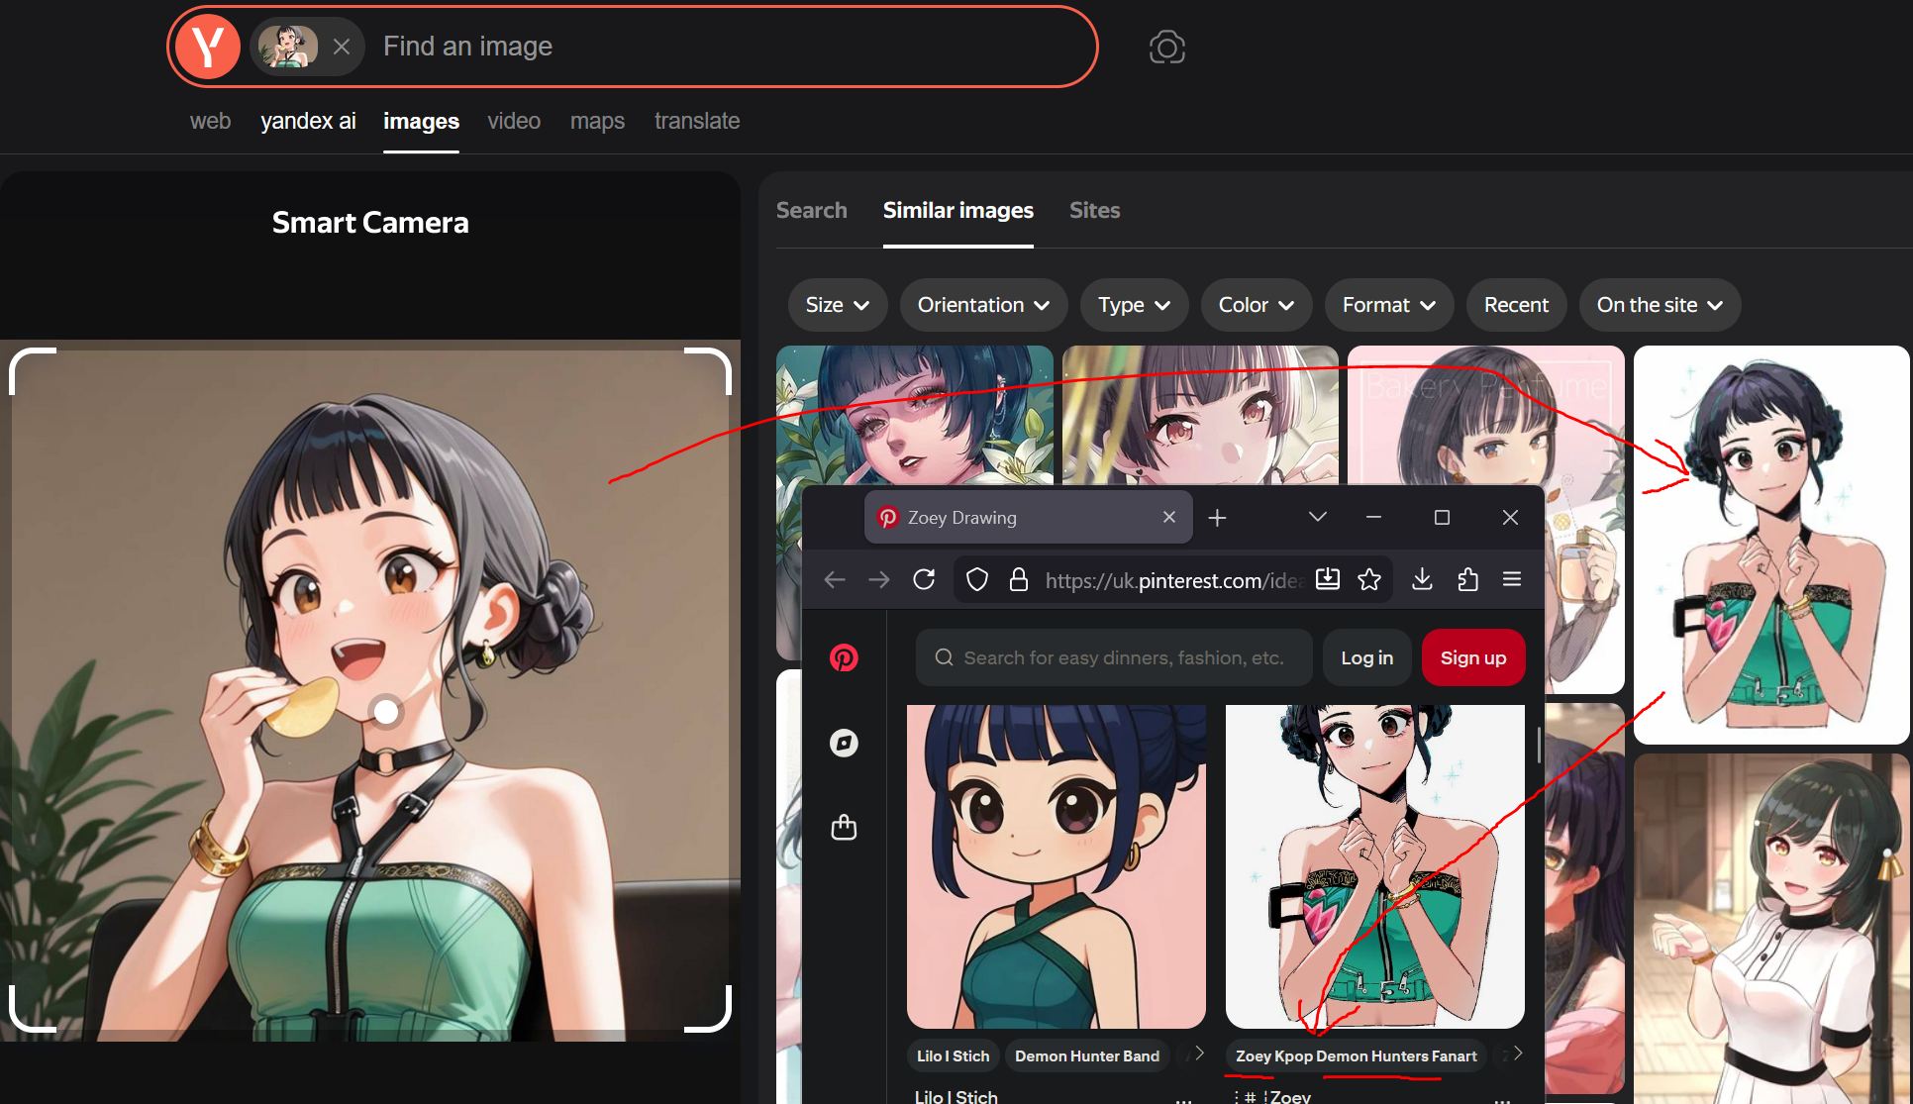Open the Pinterest shop bag icon
The height and width of the screenshot is (1104, 1913).
[x=844, y=827]
